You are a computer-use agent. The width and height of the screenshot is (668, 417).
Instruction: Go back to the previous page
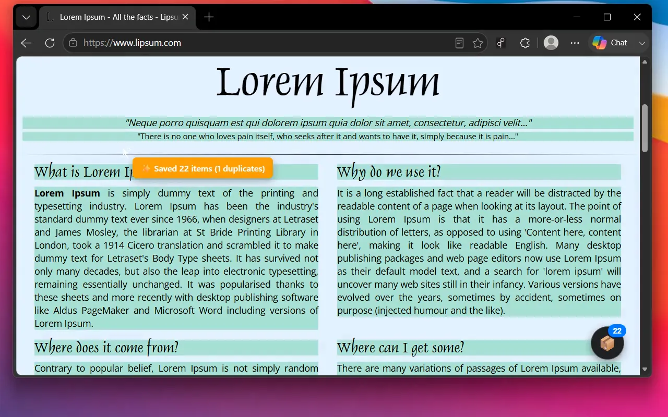[x=26, y=43]
